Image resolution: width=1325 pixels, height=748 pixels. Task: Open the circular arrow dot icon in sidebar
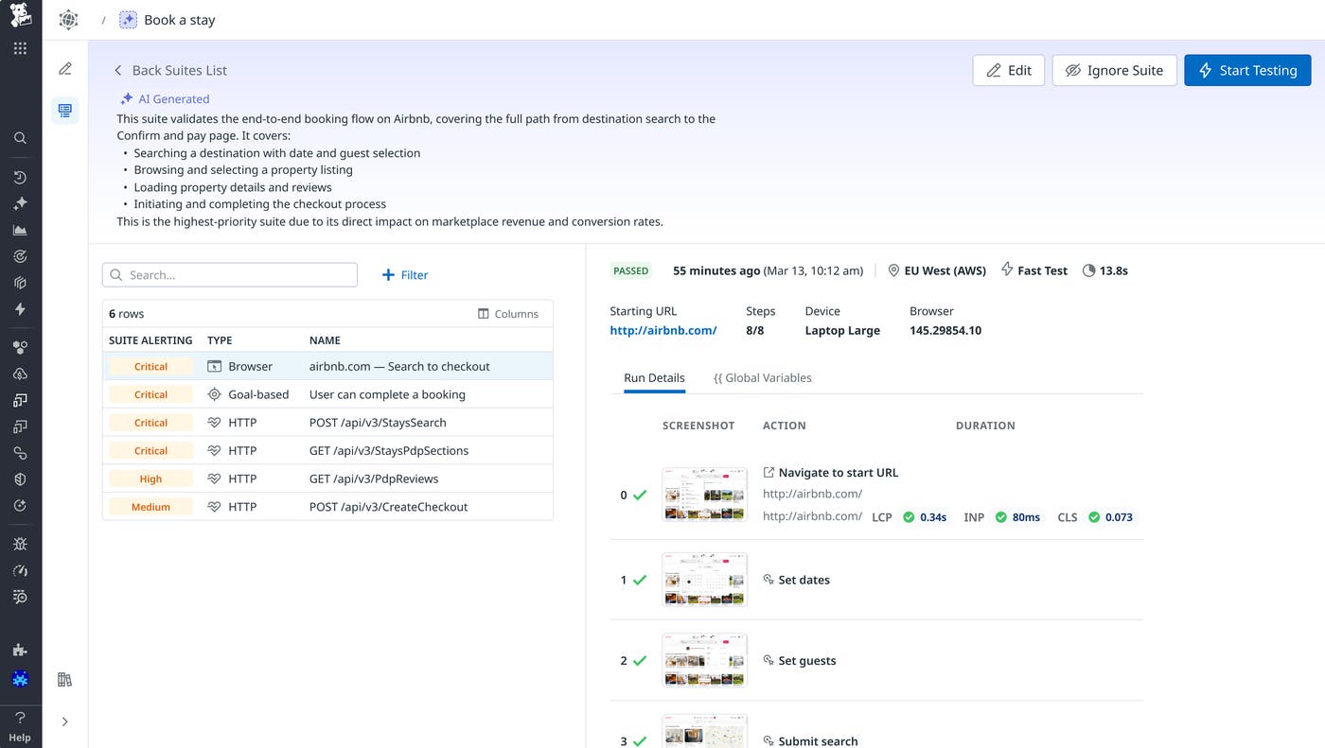20,506
